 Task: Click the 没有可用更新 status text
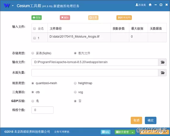coord(62,132)
